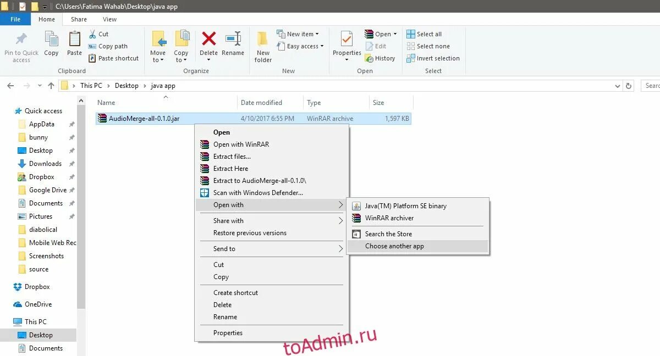Choose Scan with Windows Defender...
Viewport: 660px width, 356px height.
[x=271, y=193]
